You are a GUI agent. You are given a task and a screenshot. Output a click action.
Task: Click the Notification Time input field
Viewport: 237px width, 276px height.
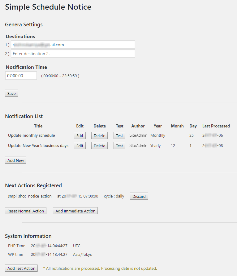[21, 76]
